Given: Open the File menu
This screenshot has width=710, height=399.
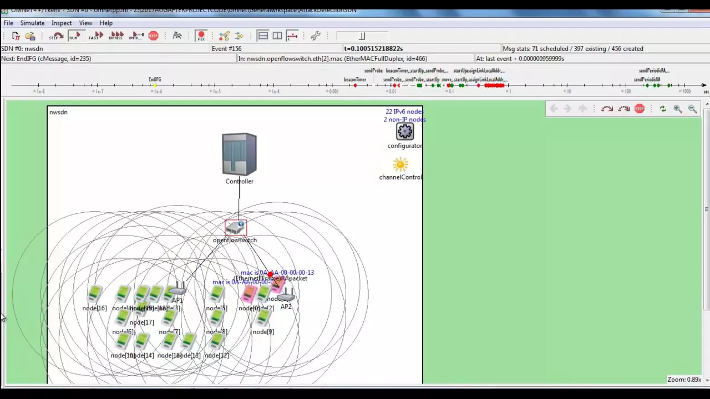Looking at the screenshot, I should (8, 23).
